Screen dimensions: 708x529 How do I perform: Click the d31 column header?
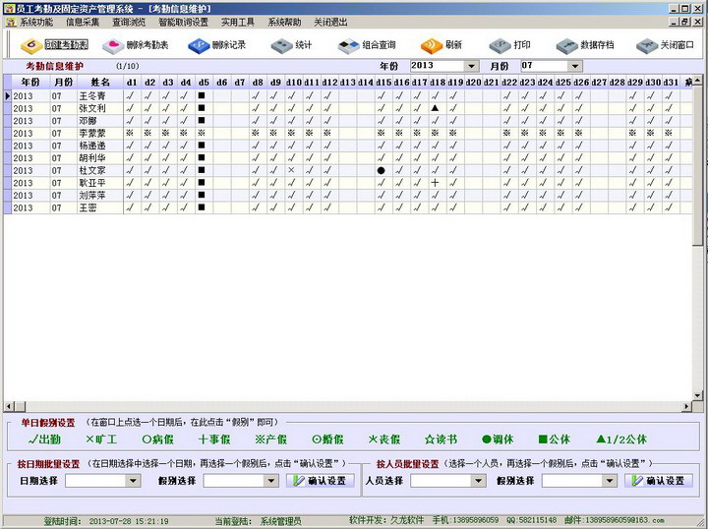(x=671, y=83)
